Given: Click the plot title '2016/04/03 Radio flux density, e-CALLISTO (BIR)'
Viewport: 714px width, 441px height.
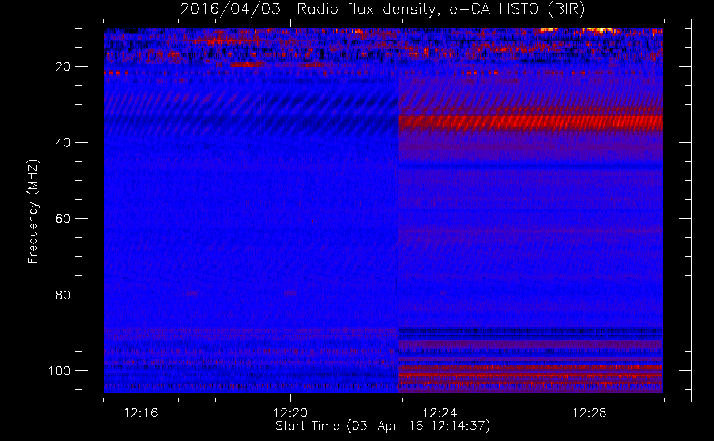Looking at the screenshot, I should pyautogui.click(x=383, y=9).
